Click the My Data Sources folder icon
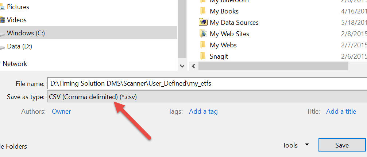 tap(203, 23)
